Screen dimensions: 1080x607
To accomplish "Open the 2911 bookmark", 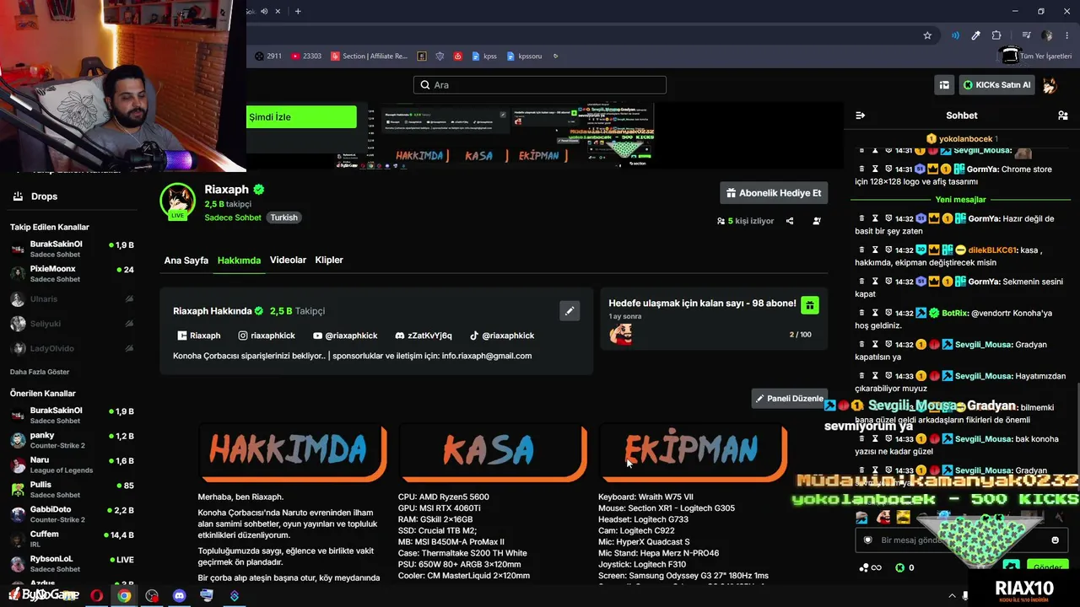I will tap(268, 56).
